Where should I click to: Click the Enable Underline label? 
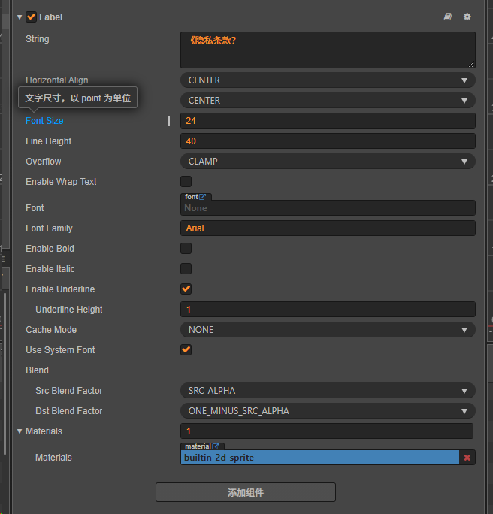coord(60,289)
